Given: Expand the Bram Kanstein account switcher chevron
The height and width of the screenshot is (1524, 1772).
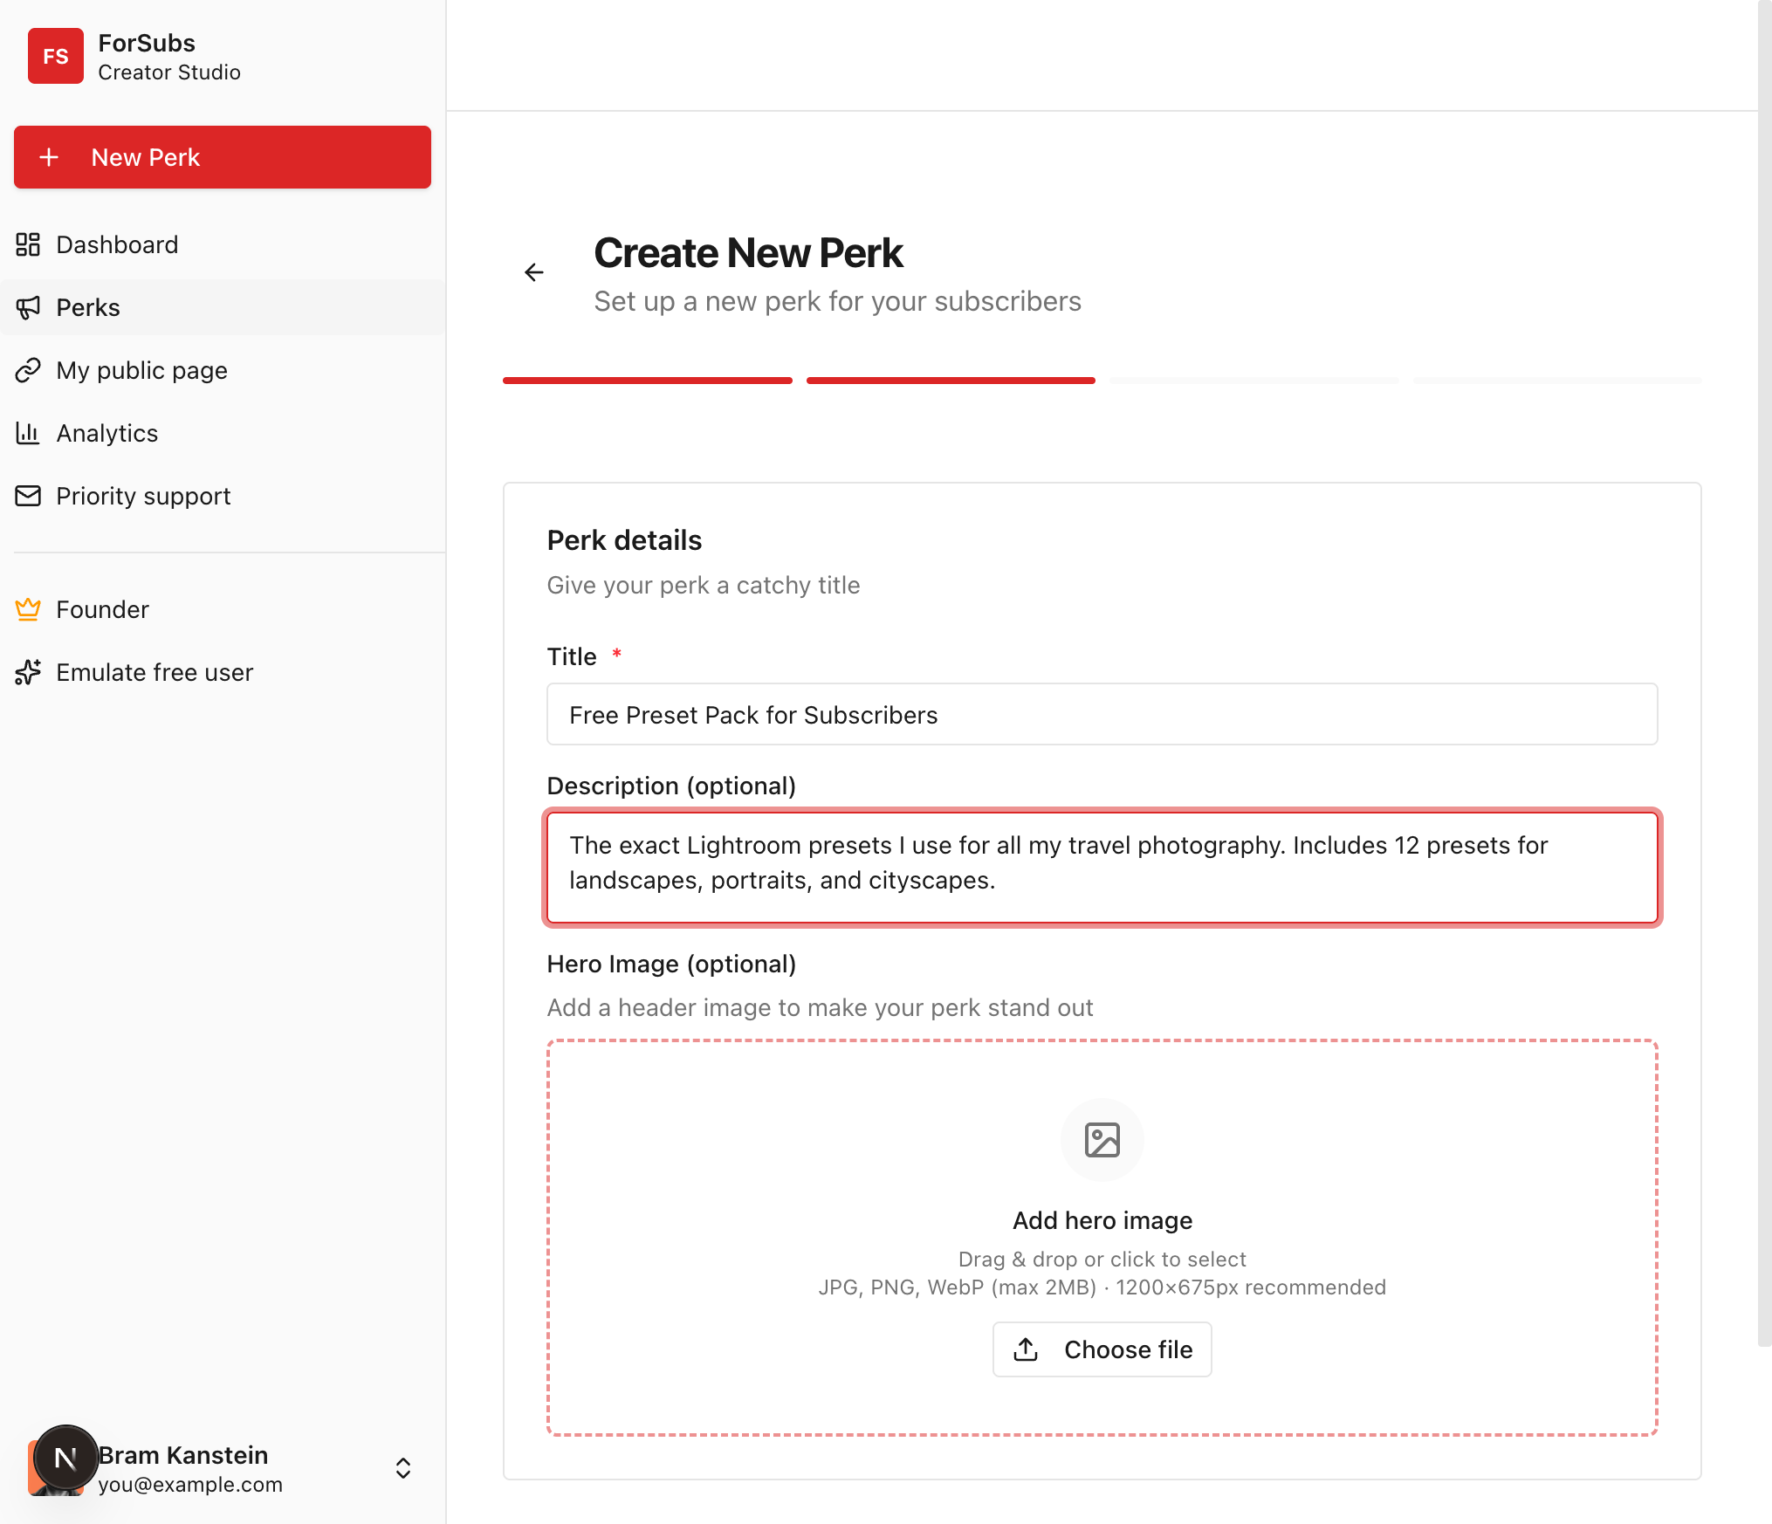Looking at the screenshot, I should point(402,1468).
